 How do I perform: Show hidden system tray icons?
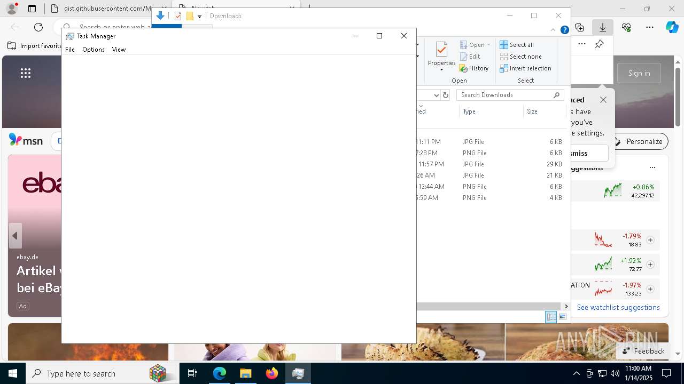pyautogui.click(x=576, y=373)
